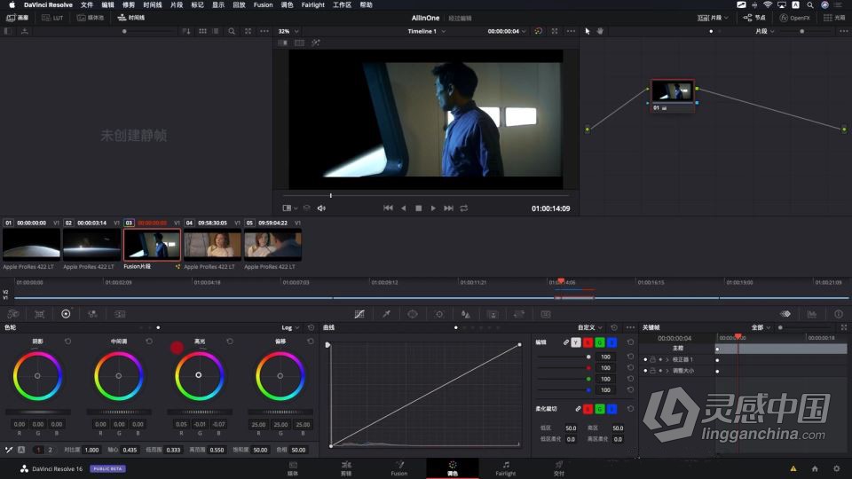Open the Key palette icon

[493, 314]
